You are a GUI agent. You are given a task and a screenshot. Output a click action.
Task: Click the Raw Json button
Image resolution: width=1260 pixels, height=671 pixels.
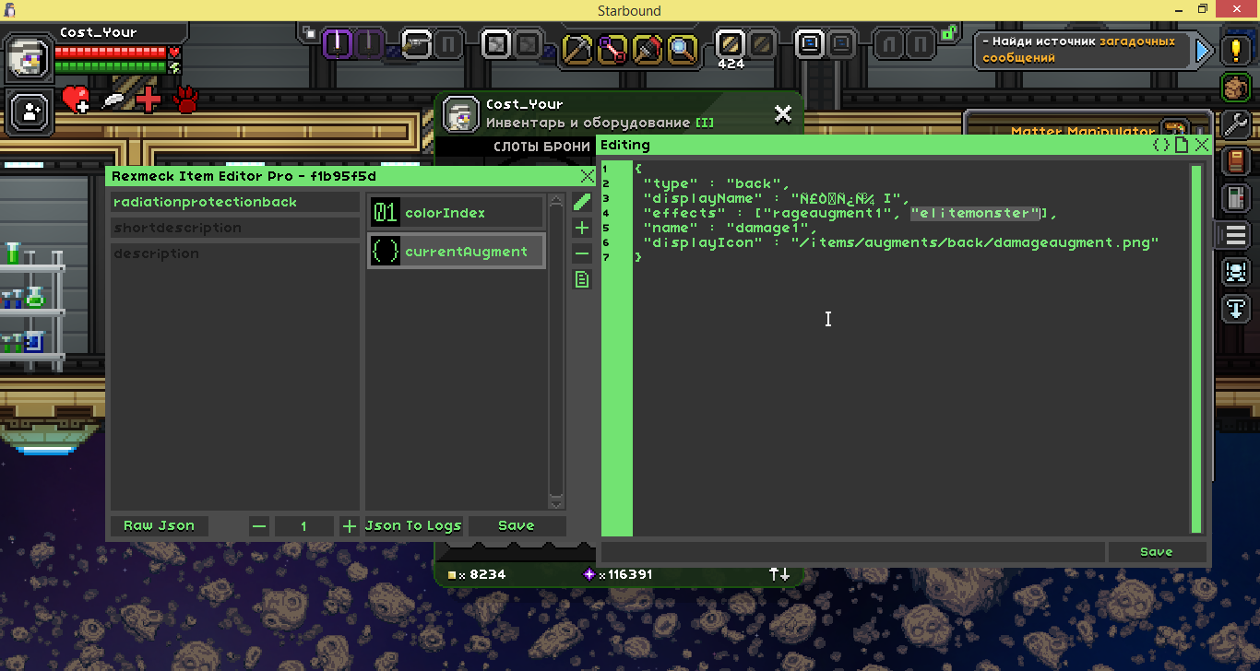click(159, 525)
